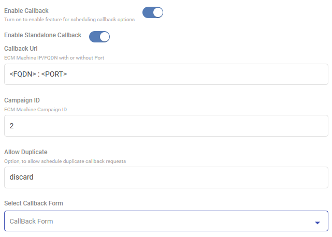Focus the Campaign ID input field
Image resolution: width=332 pixels, height=237 pixels.
166,126
